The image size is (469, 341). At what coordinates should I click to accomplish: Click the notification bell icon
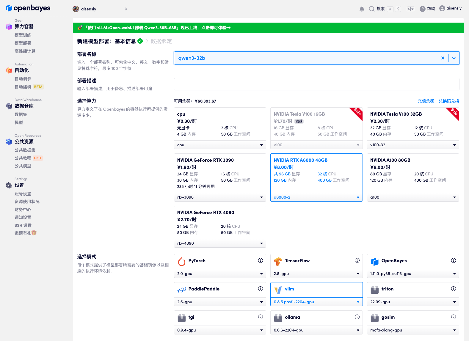coord(362,9)
